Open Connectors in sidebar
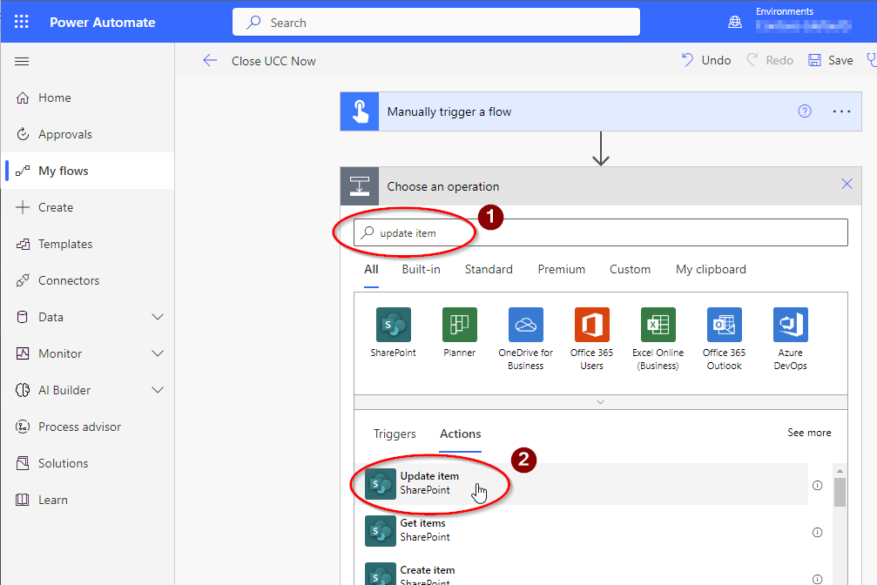 tap(88, 280)
